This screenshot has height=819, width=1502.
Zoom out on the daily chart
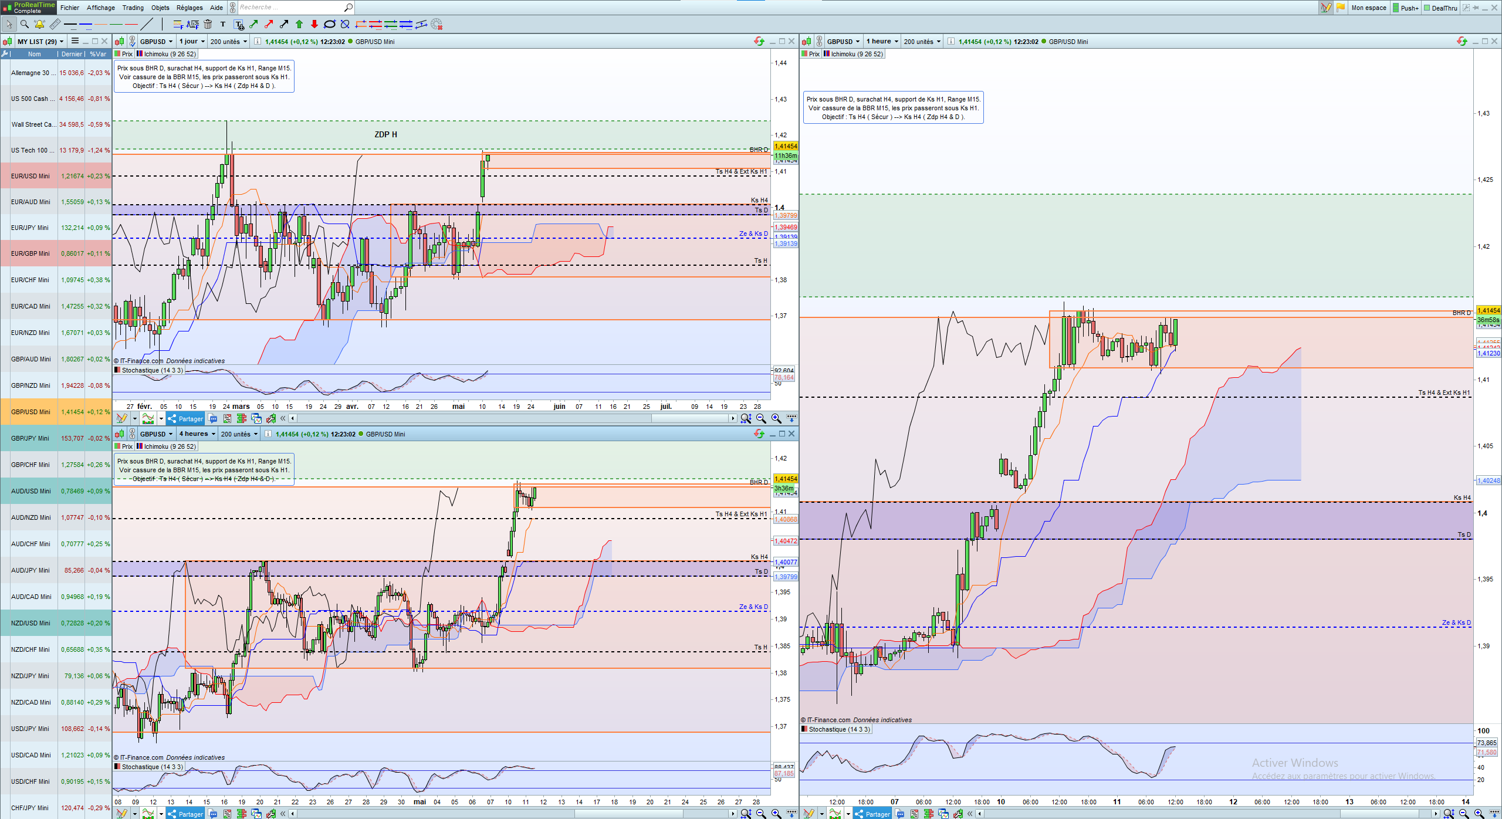pos(761,418)
